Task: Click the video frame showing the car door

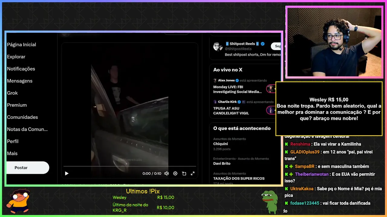Action: click(x=129, y=115)
